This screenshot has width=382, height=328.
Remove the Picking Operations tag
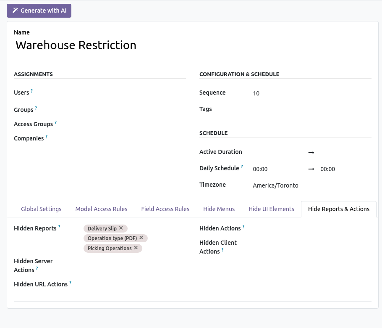[136, 248]
